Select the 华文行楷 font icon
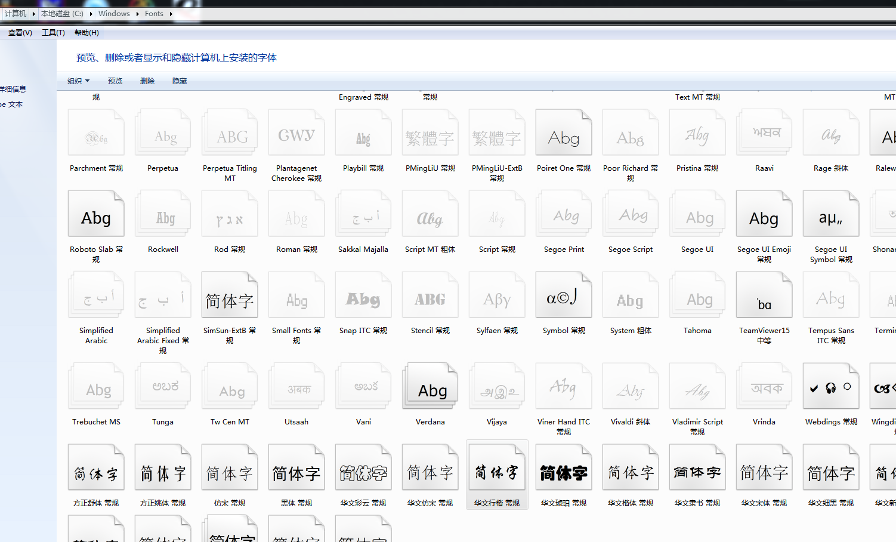Viewport: 896px width, 542px height. pos(497,467)
